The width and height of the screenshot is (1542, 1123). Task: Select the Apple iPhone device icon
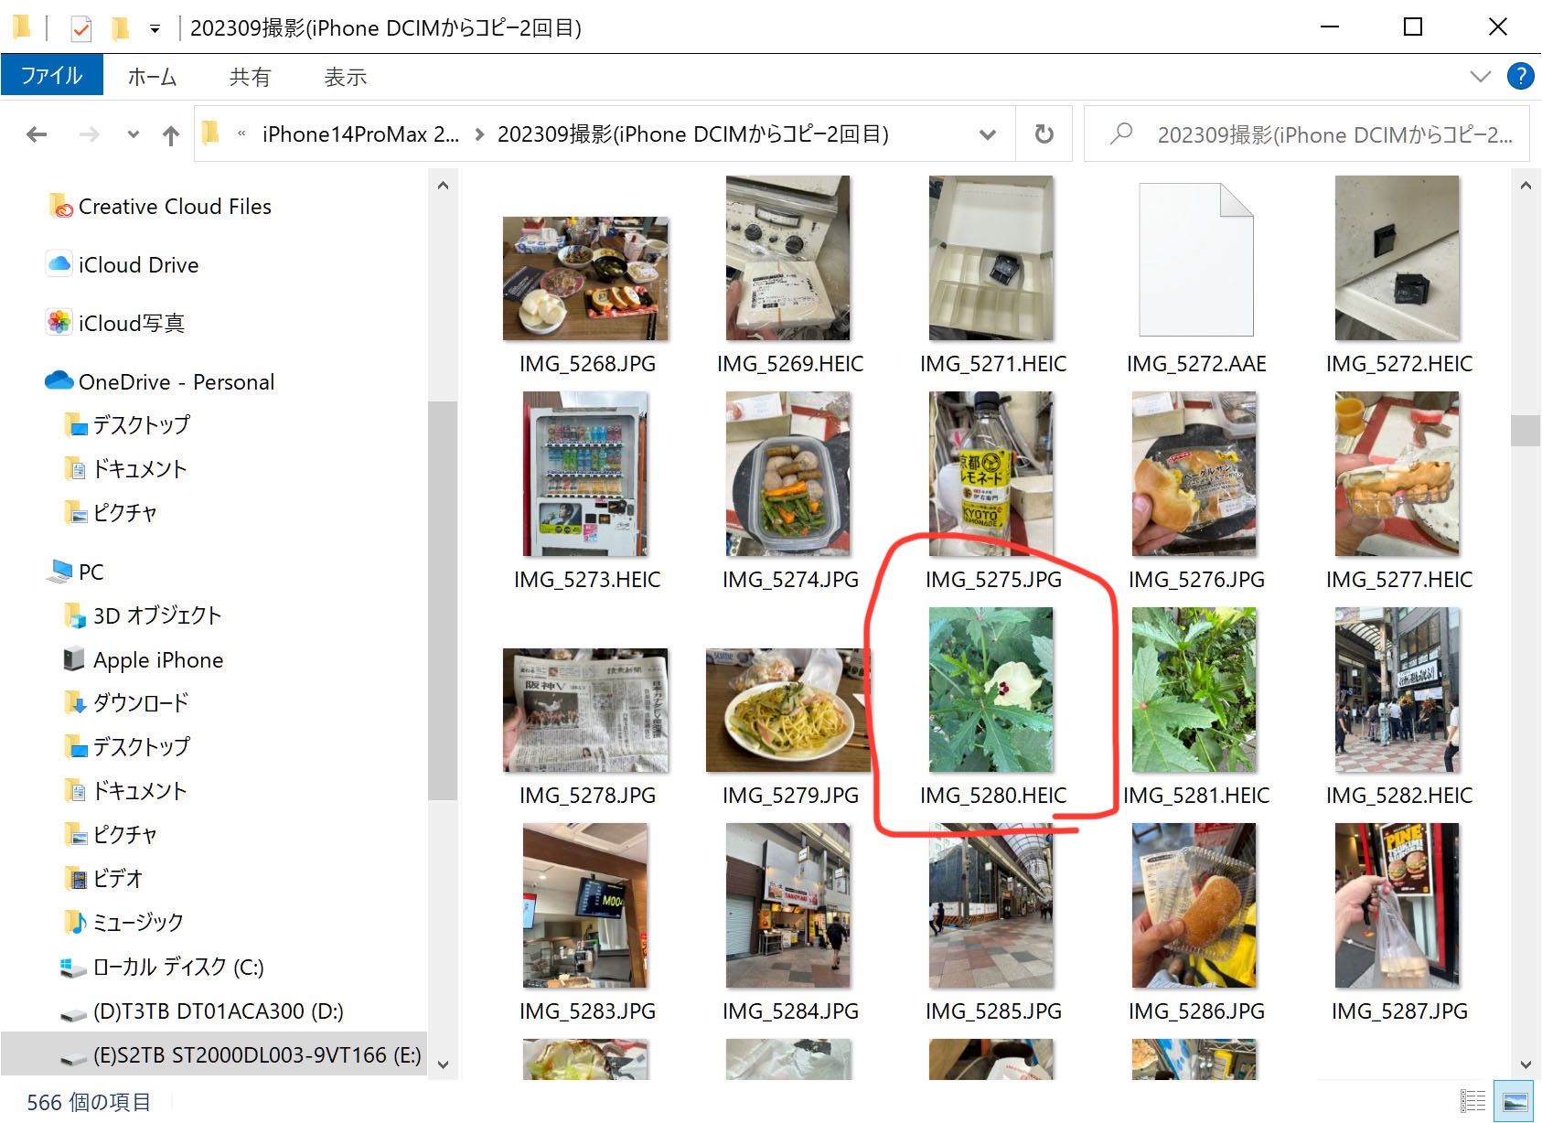(x=74, y=659)
